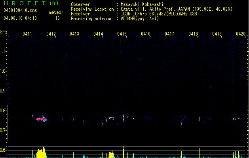The height and width of the screenshot is (158, 249).
Task: Click the wide yellow power peak near 0412
Action: coord(41,152)
